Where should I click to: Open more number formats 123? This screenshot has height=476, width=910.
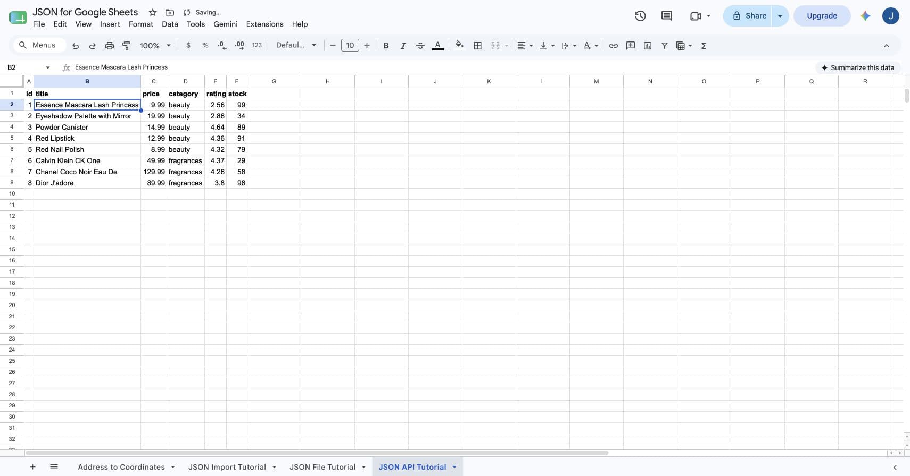[x=257, y=46]
